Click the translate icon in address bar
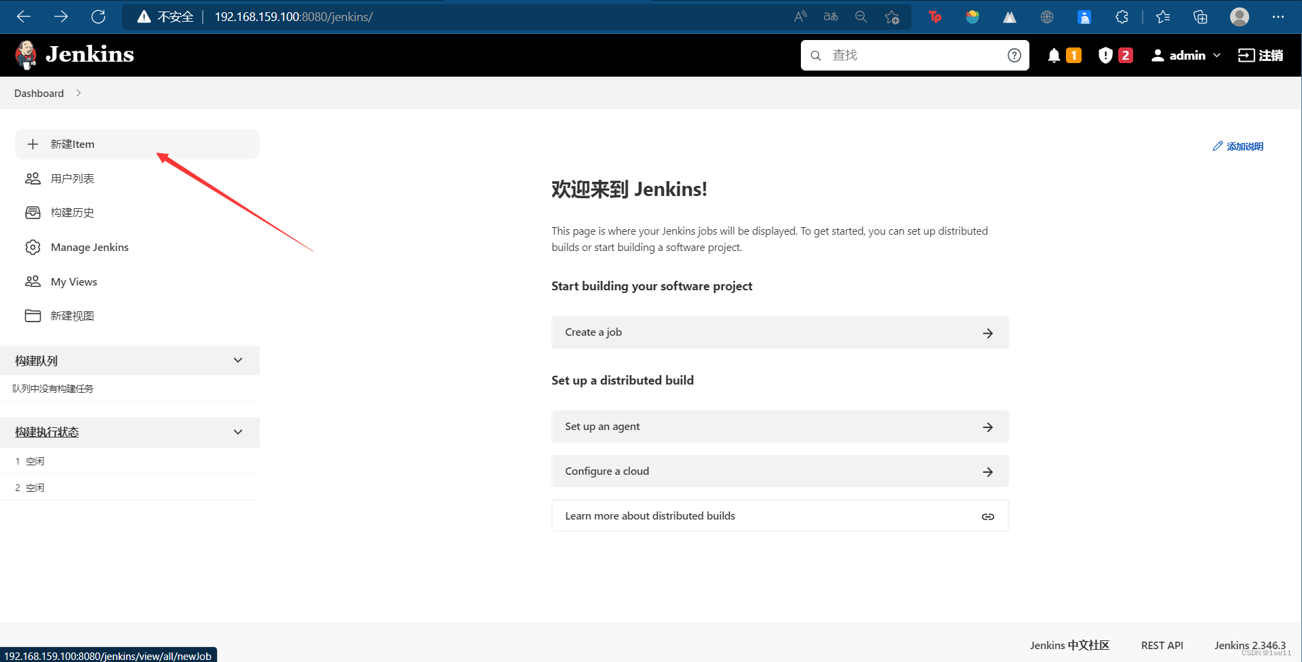 pyautogui.click(x=831, y=17)
